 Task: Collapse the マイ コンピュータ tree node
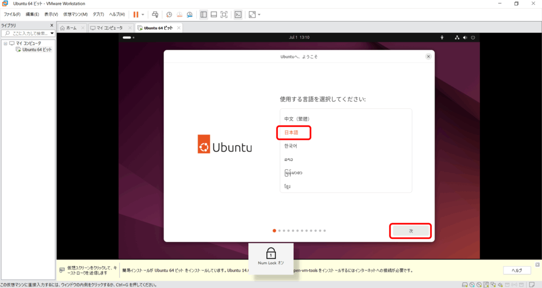[x=5, y=43]
